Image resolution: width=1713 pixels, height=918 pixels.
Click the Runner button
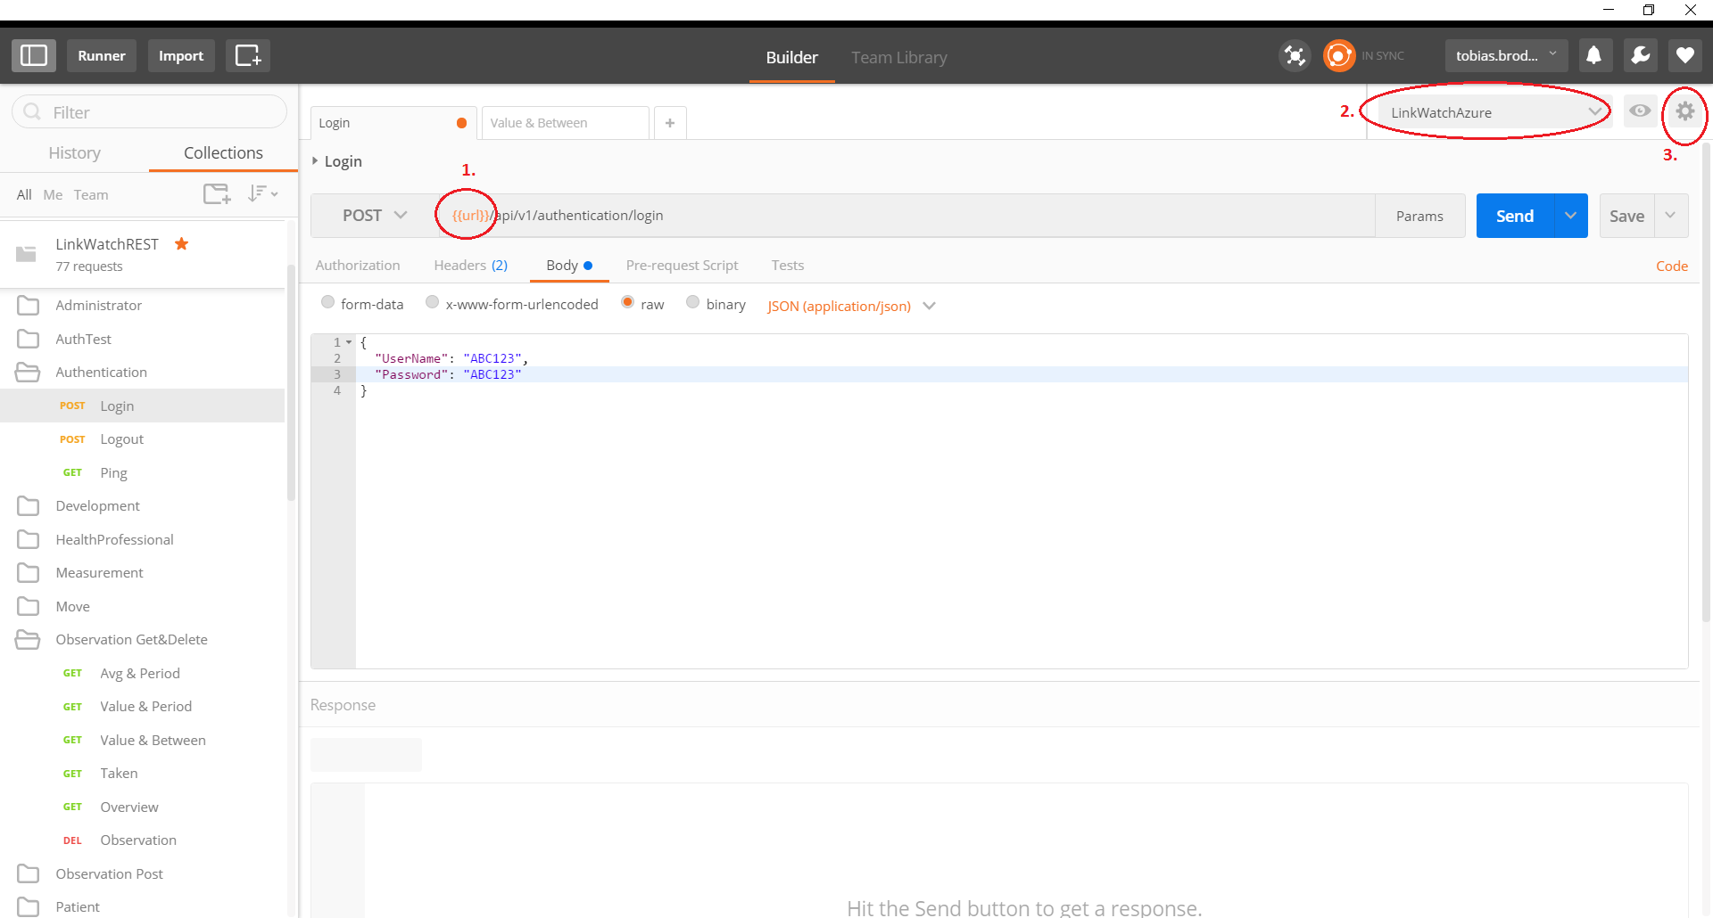coord(102,55)
